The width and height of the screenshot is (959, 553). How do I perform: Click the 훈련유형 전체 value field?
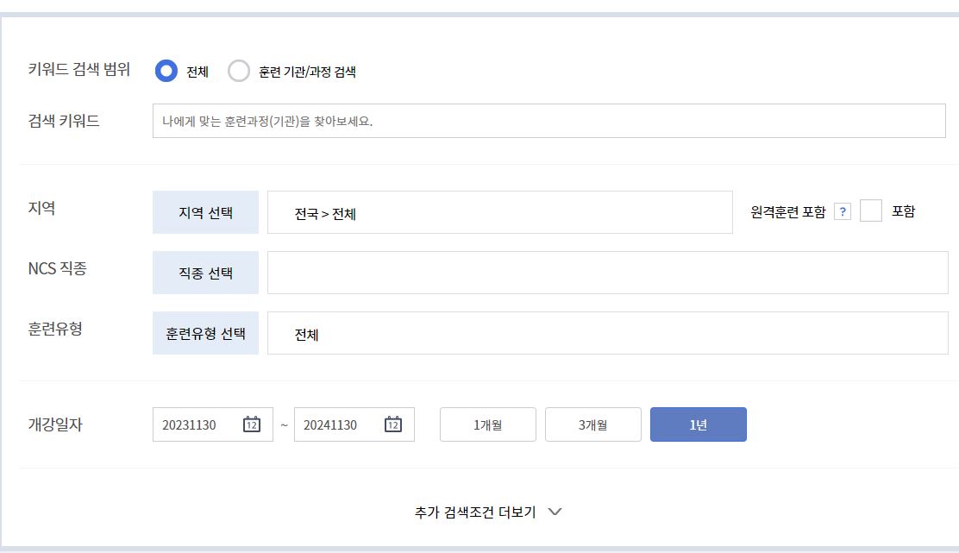[607, 333]
